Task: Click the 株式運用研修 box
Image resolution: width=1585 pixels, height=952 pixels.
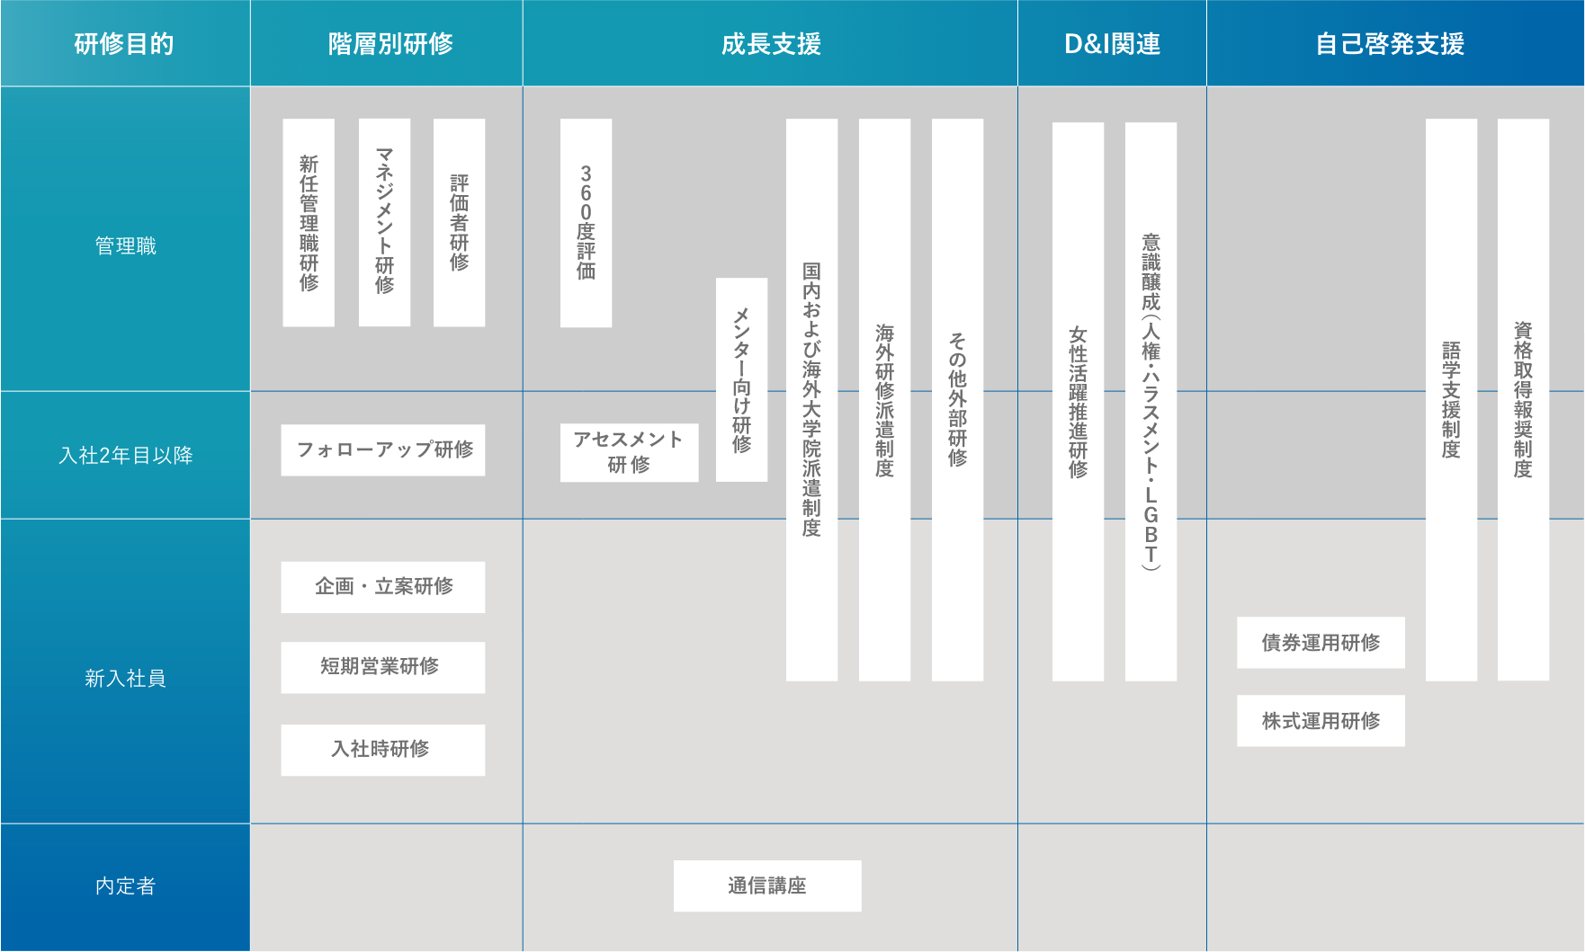Action: [1321, 720]
